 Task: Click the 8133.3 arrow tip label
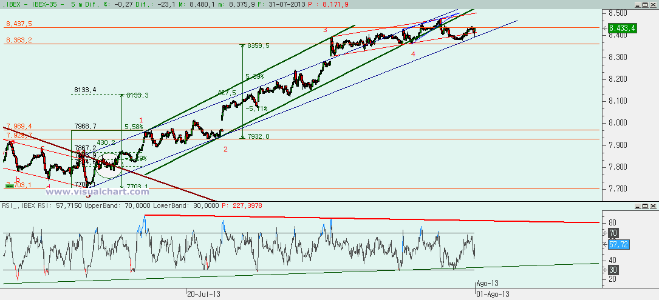pyautogui.click(x=137, y=96)
